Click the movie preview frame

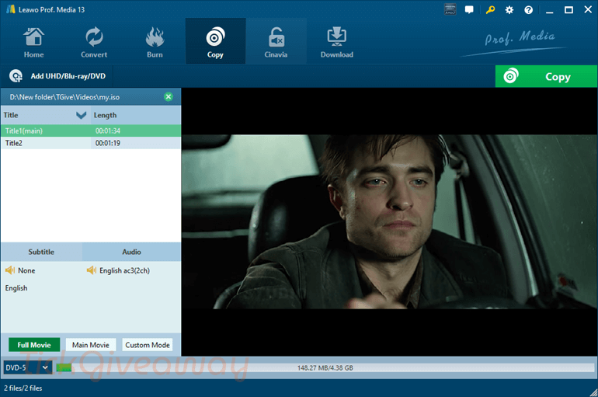[389, 221]
